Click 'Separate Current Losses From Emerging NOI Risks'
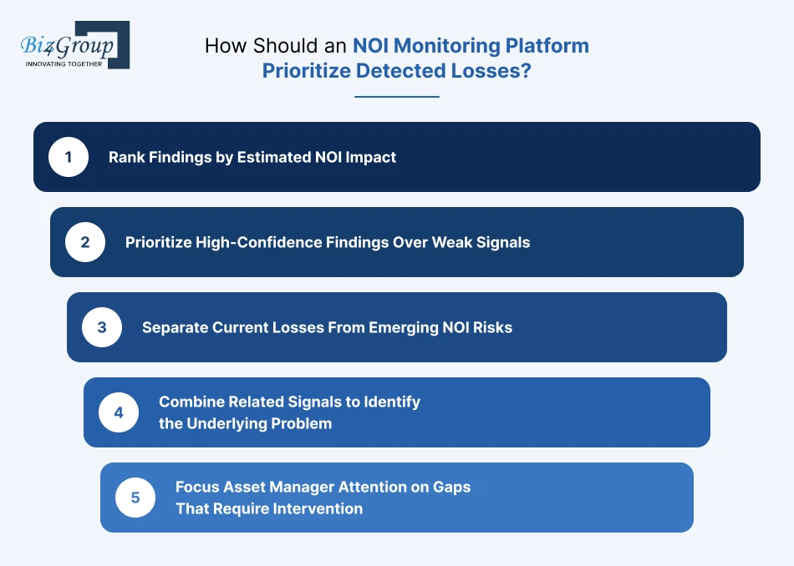This screenshot has width=794, height=566. (x=327, y=327)
